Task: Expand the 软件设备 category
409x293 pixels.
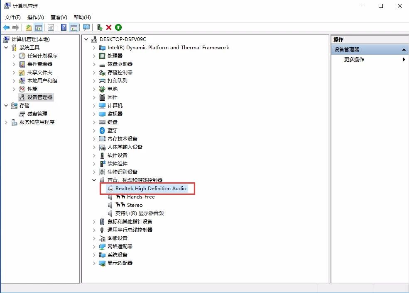Action: coord(94,155)
